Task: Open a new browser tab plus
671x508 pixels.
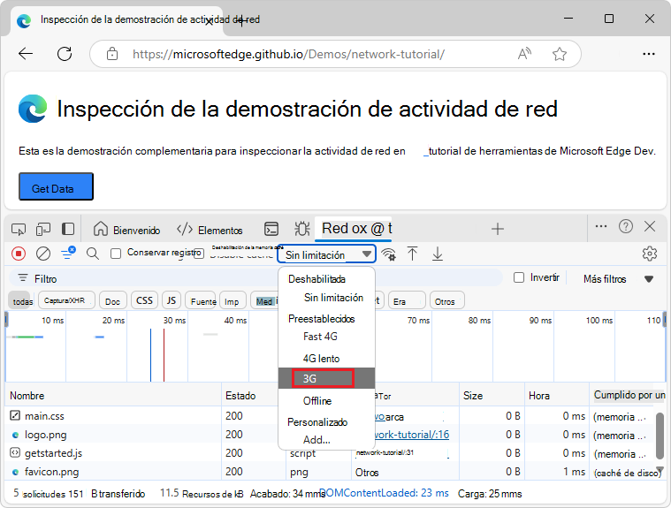Action: pos(241,20)
